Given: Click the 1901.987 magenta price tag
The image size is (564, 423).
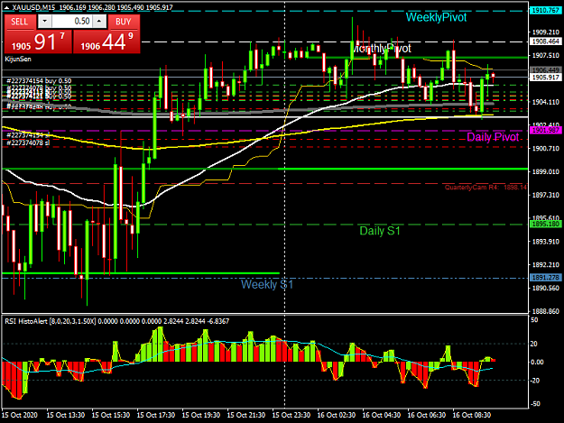Looking at the screenshot, I should (545, 130).
